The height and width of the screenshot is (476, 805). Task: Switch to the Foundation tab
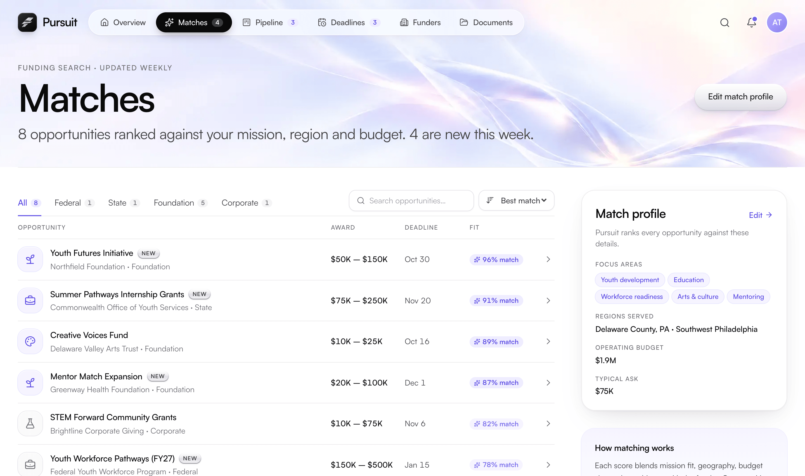[x=181, y=203]
